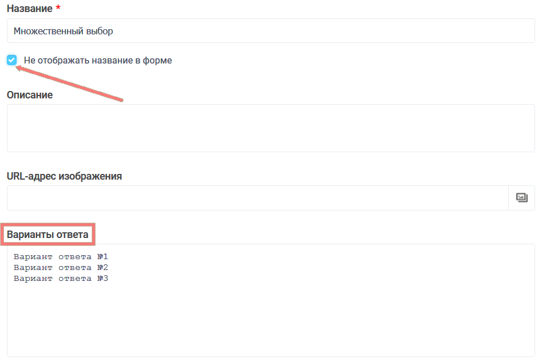Click the 'URL-адрес изображения' field label
The height and width of the screenshot is (361, 542).
pyautogui.click(x=64, y=176)
